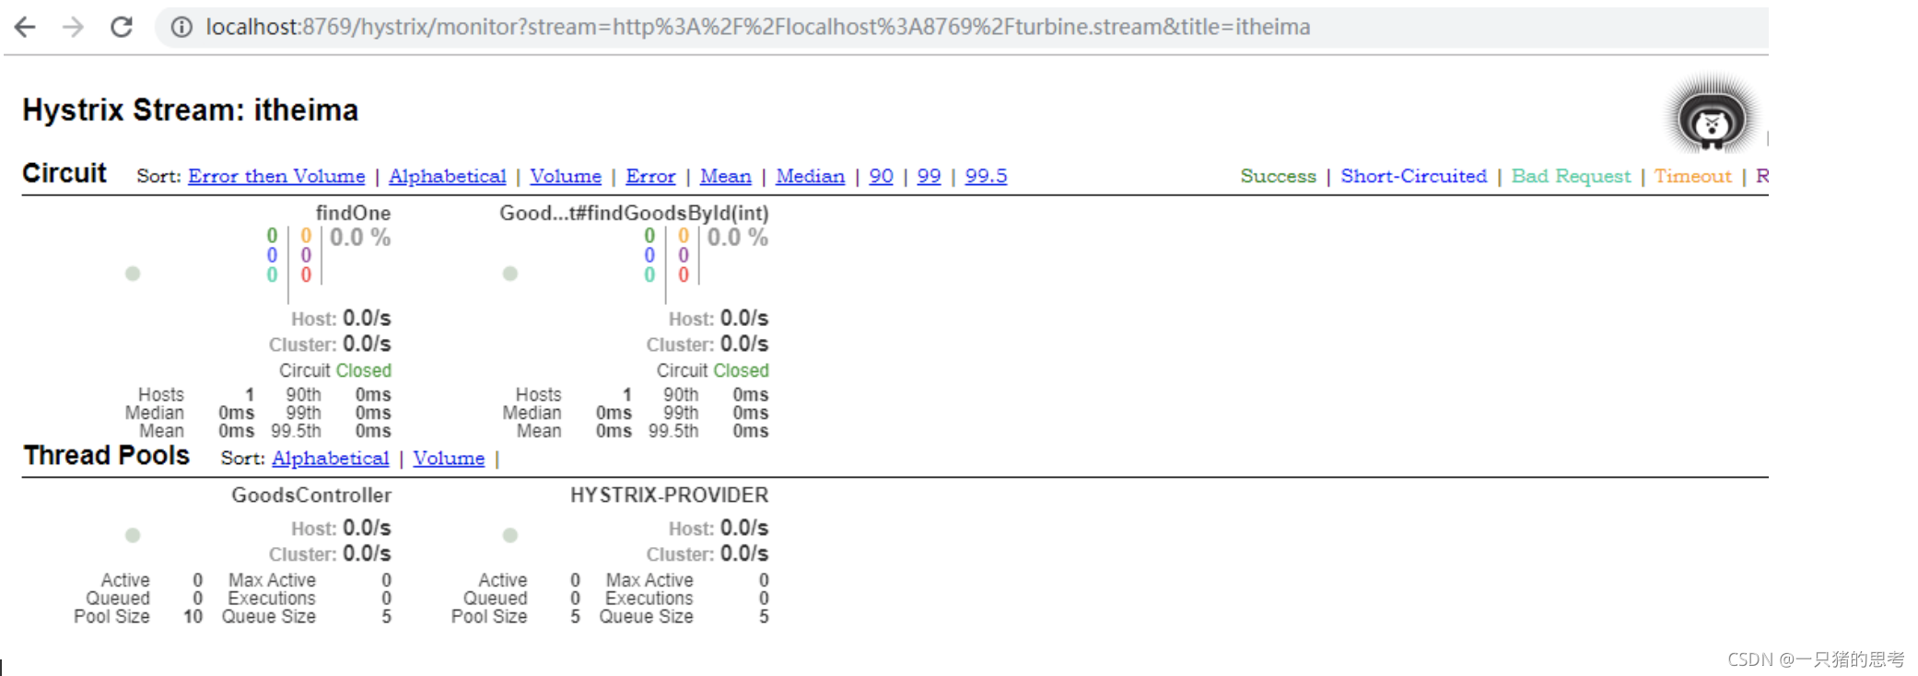Click the Circuit section heading
The image size is (1918, 676).
(x=64, y=173)
